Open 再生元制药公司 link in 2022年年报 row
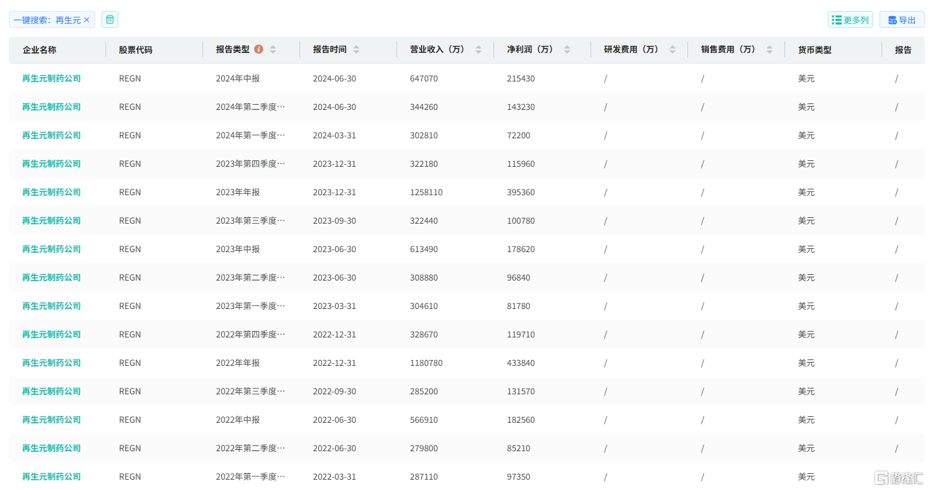 tap(52, 363)
